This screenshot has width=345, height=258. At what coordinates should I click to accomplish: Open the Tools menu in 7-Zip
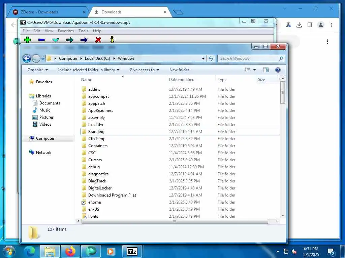84,31
